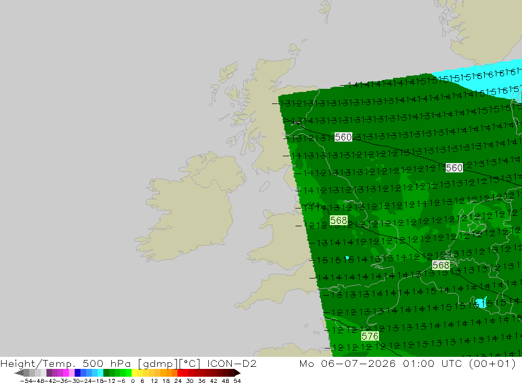This screenshot has height=383, width=522.
Task: Click the "01:00 UTC (00+01)" time text
Action: [459, 363]
